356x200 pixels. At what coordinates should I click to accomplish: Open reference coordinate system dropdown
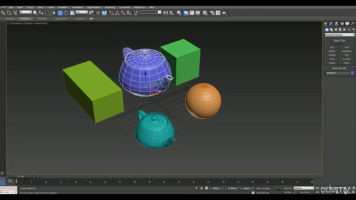[82, 12]
